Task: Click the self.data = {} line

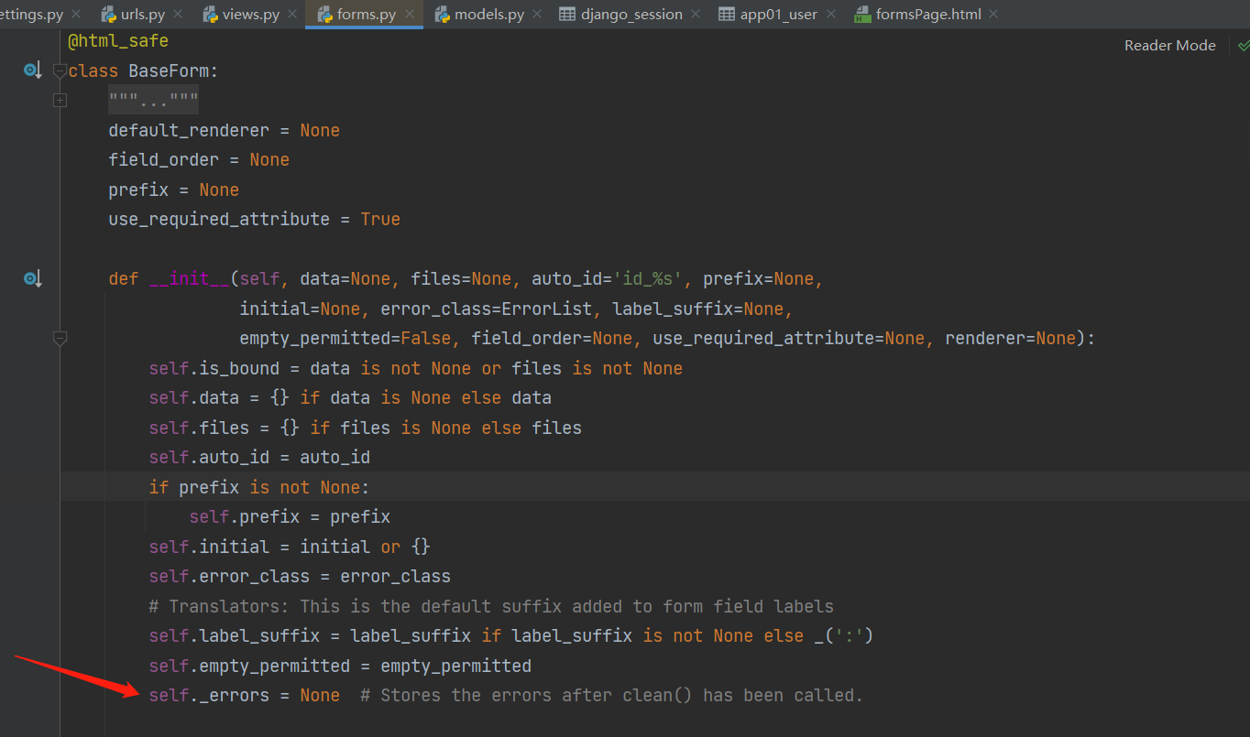Action: pyautogui.click(x=350, y=397)
